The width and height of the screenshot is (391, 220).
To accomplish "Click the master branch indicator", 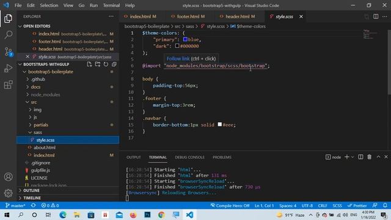I will pos(15,205).
